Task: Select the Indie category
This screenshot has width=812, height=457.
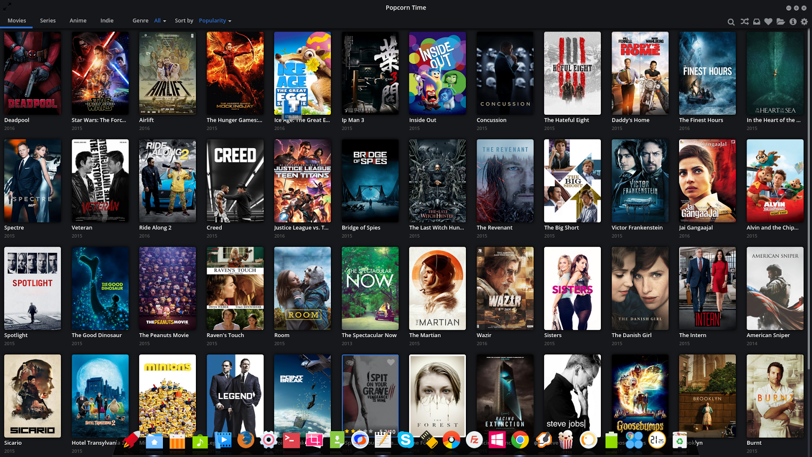Action: point(107,20)
